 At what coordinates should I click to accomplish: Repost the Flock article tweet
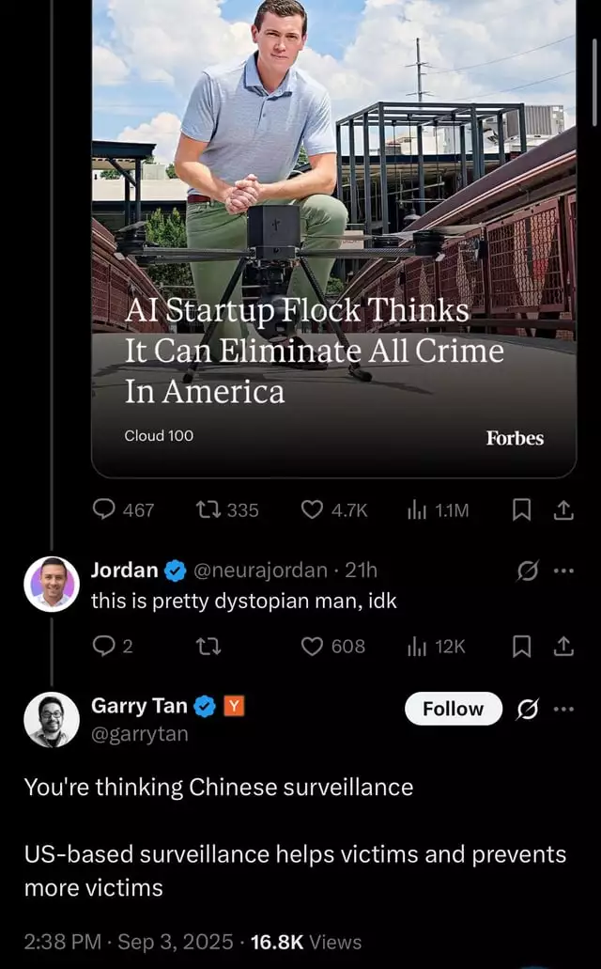(226, 509)
